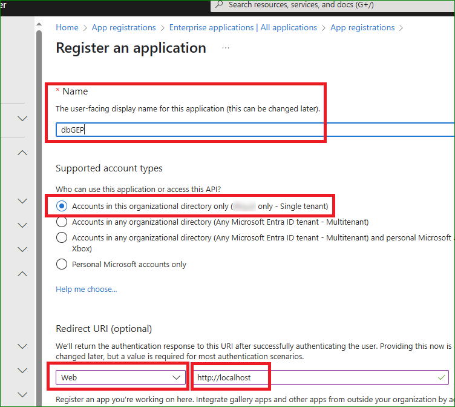
Task: Open Enterprise applications | All applications breadcrumb
Action: 243,27
